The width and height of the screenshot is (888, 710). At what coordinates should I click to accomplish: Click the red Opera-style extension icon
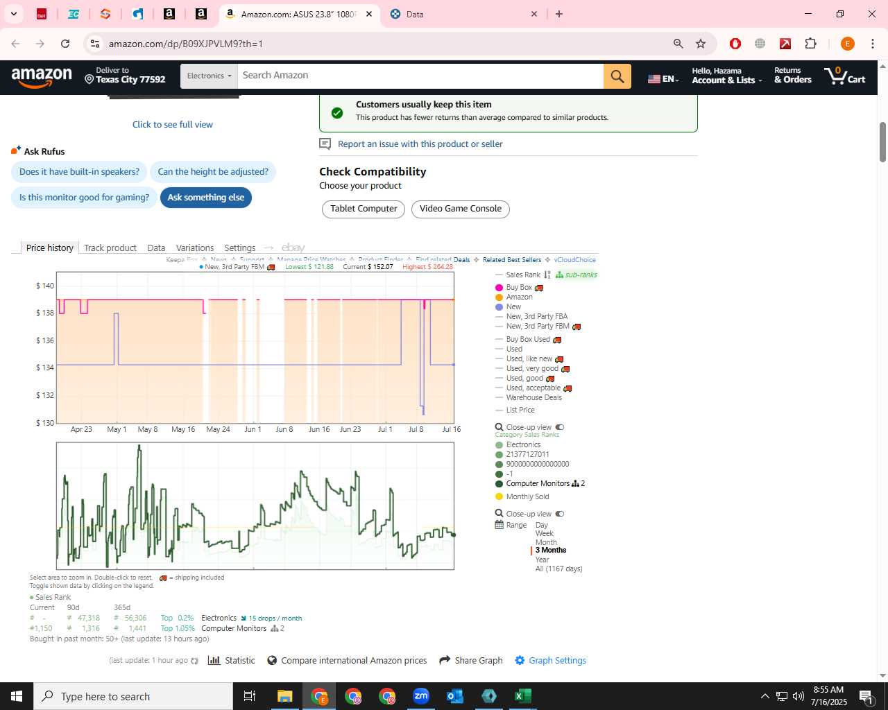(x=735, y=44)
